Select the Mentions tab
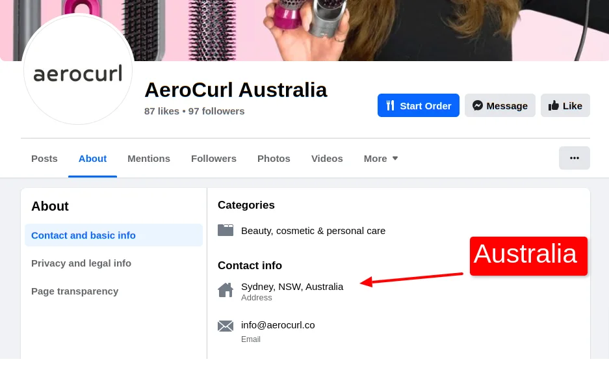The image size is (609, 381). click(x=149, y=158)
